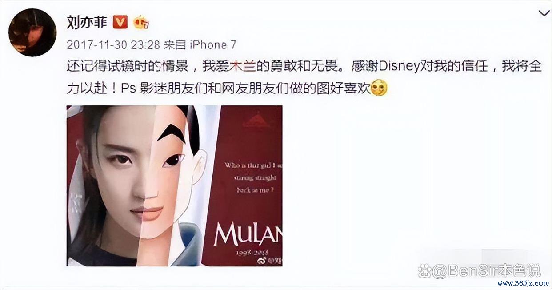Viewport: 552px width, 290px height.
Task: Open the 2017-11-30 23:28 timestamp link
Action: point(113,45)
